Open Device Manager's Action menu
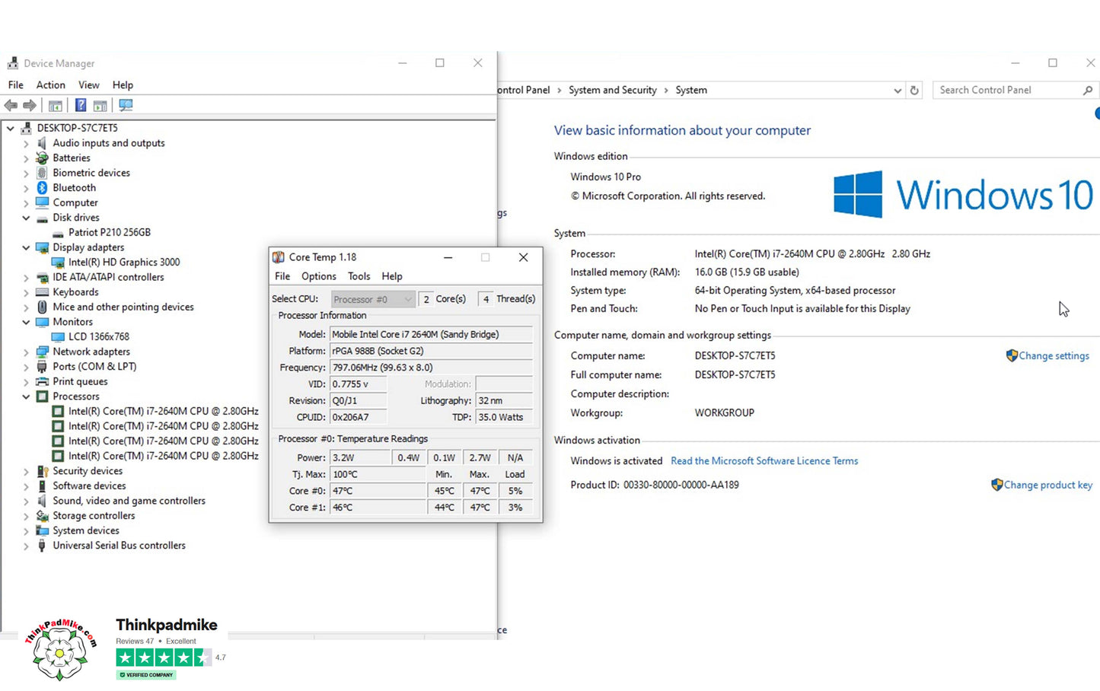The width and height of the screenshot is (1100, 691). pos(51,85)
